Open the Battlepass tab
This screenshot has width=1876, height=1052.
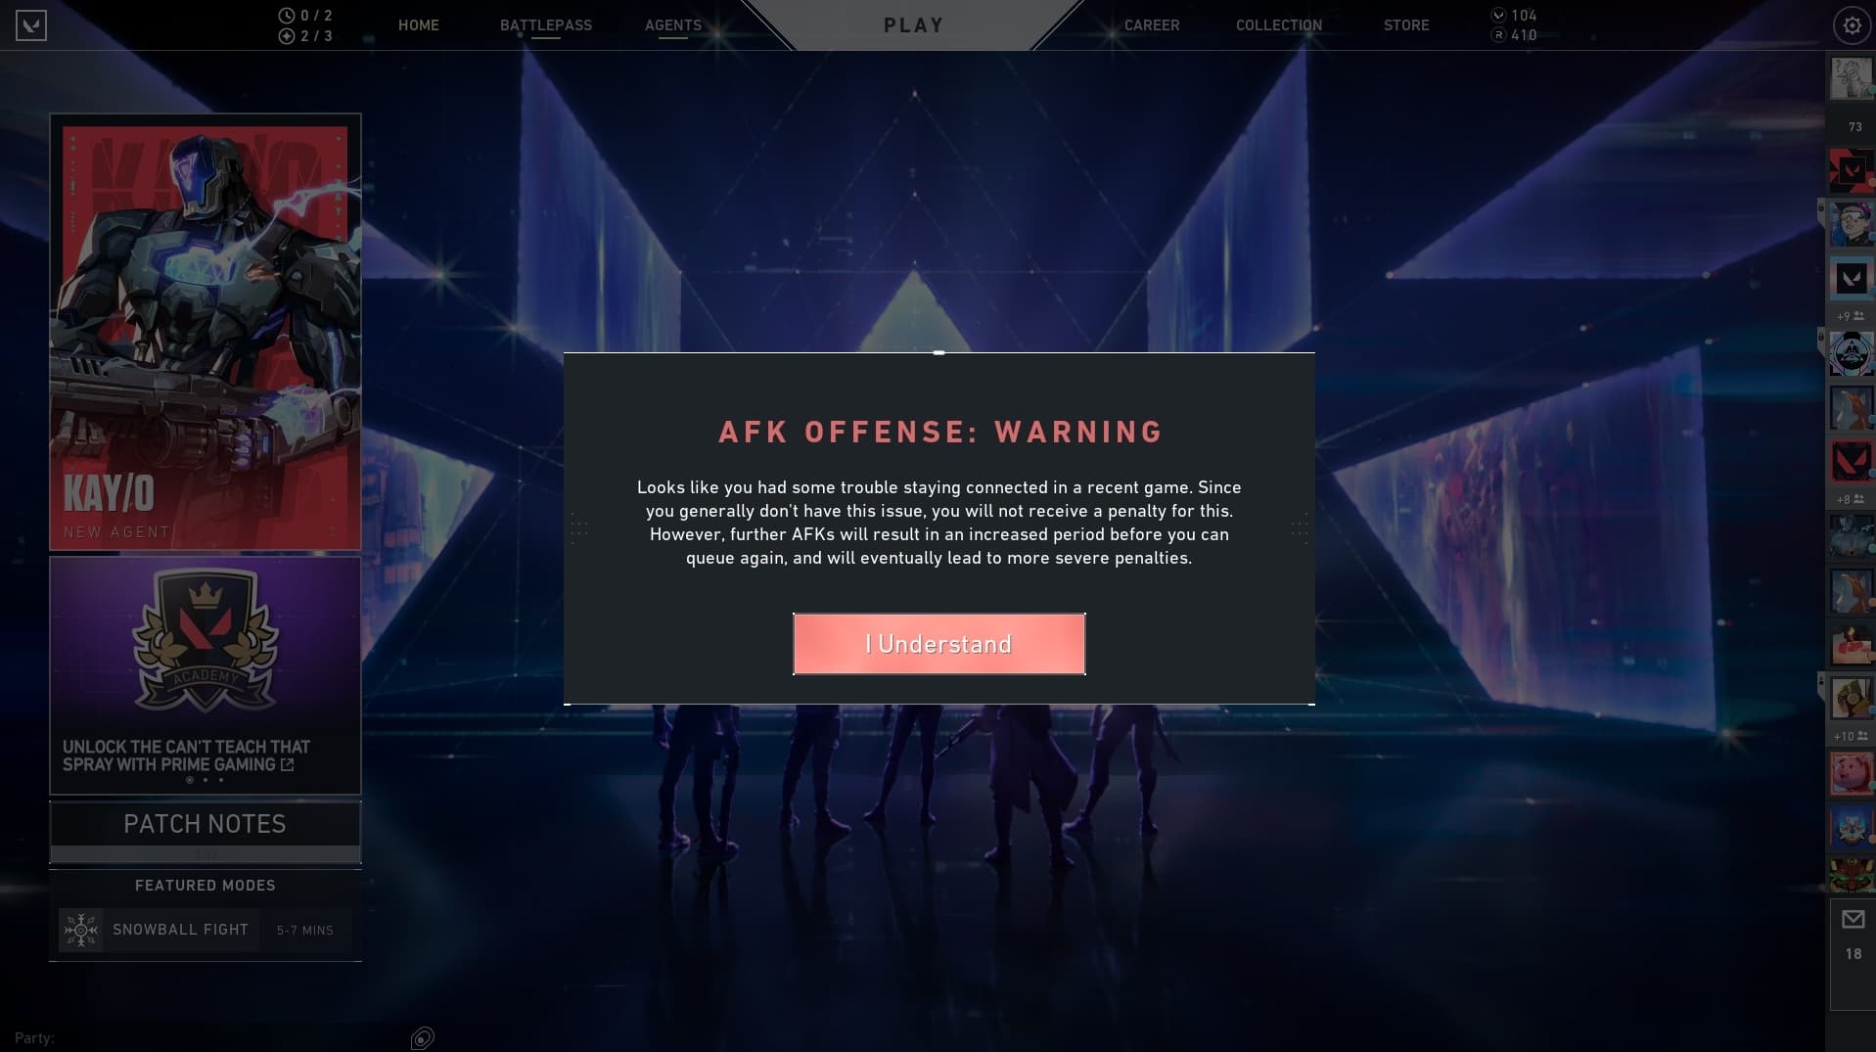tap(546, 25)
